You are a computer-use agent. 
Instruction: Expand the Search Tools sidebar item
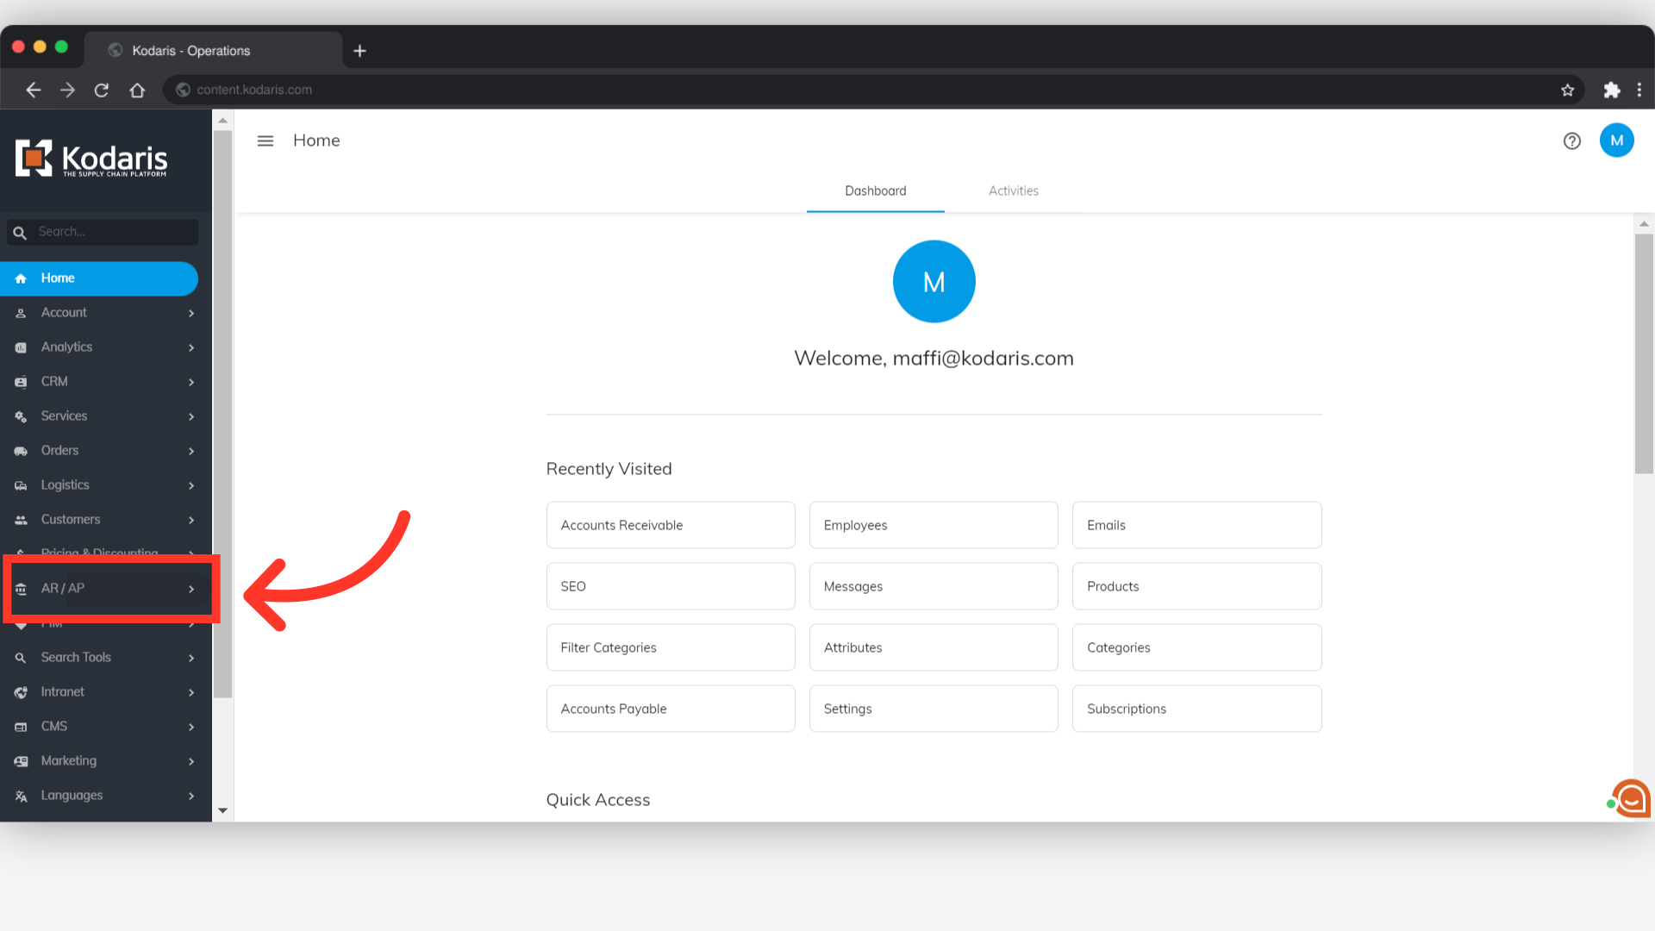click(103, 657)
